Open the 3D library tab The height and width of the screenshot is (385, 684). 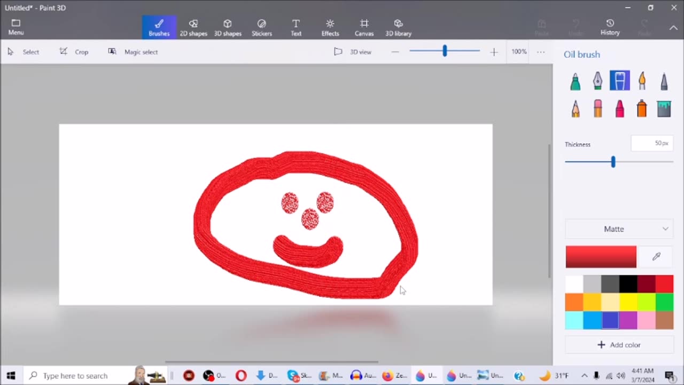[x=398, y=27]
